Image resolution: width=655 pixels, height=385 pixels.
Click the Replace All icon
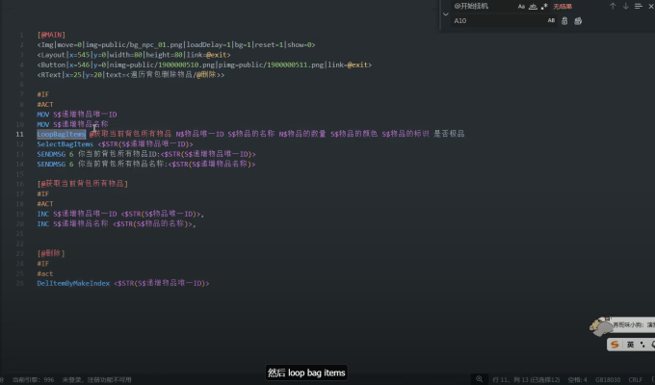(x=577, y=19)
